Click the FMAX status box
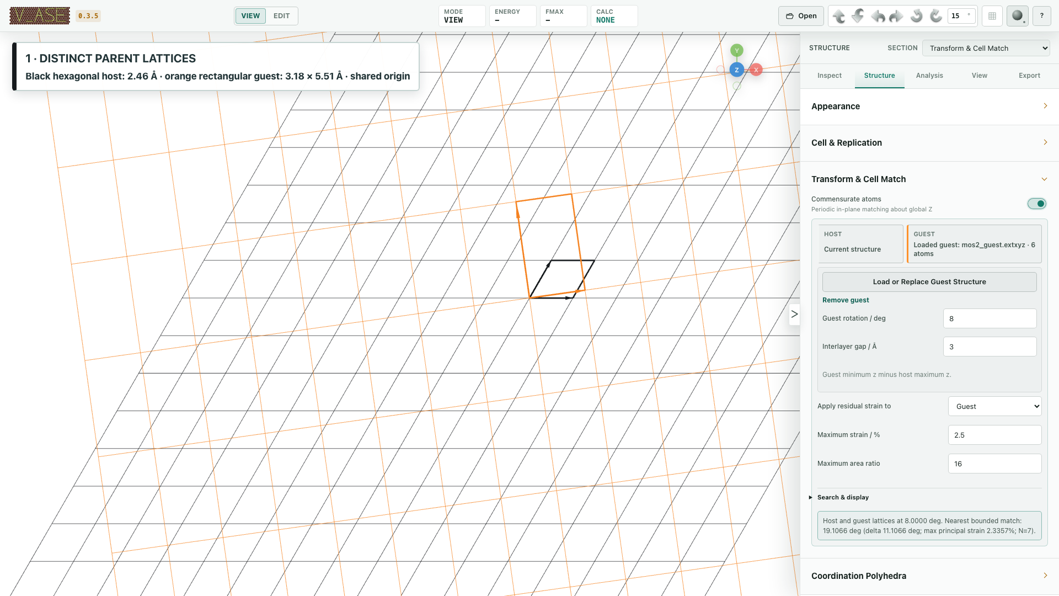This screenshot has width=1059, height=596. tap(563, 16)
